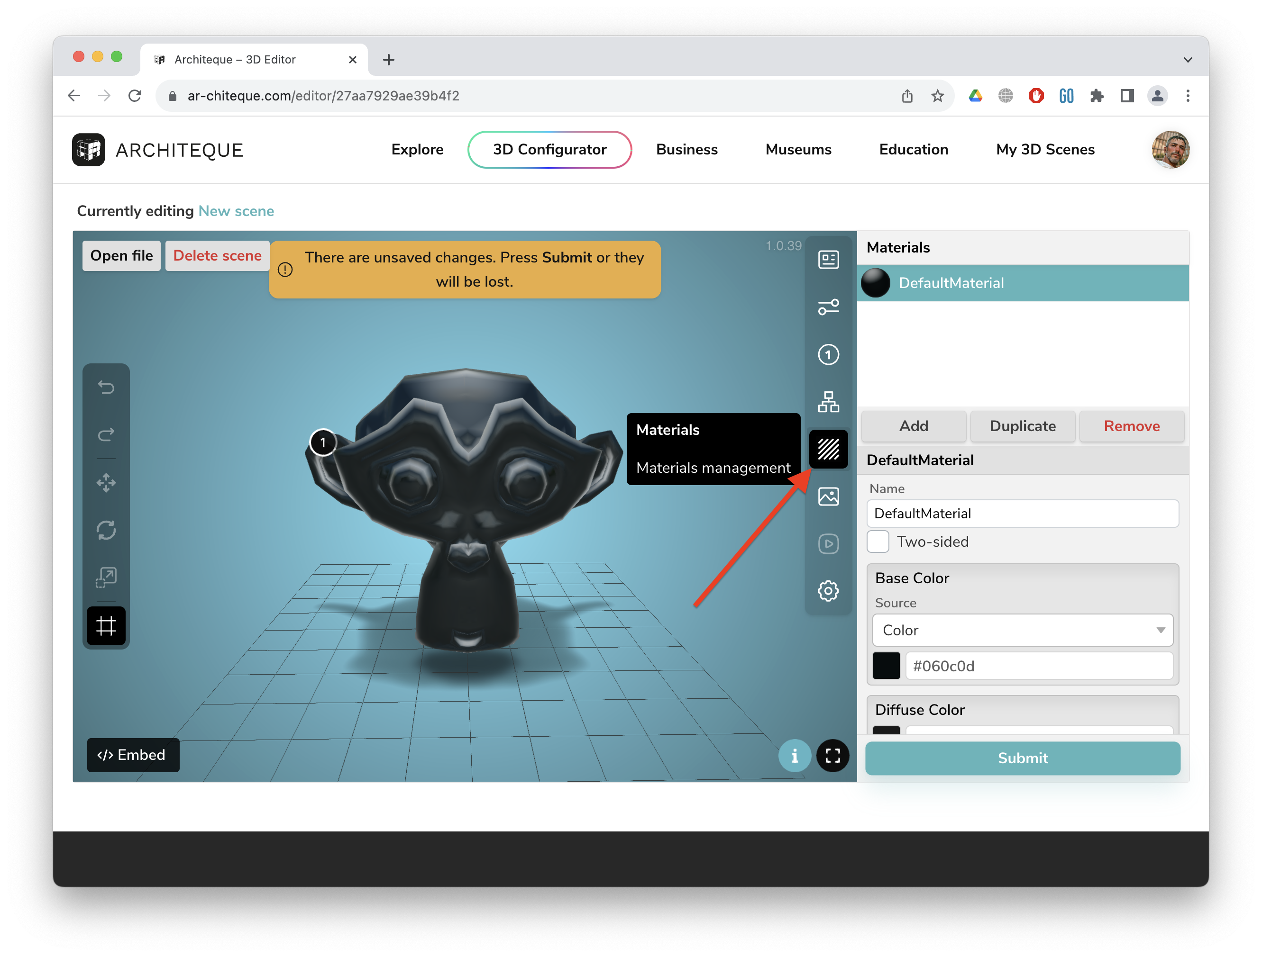Expand the Chrome tab search chevron
This screenshot has height=957, width=1262.
point(1188,60)
